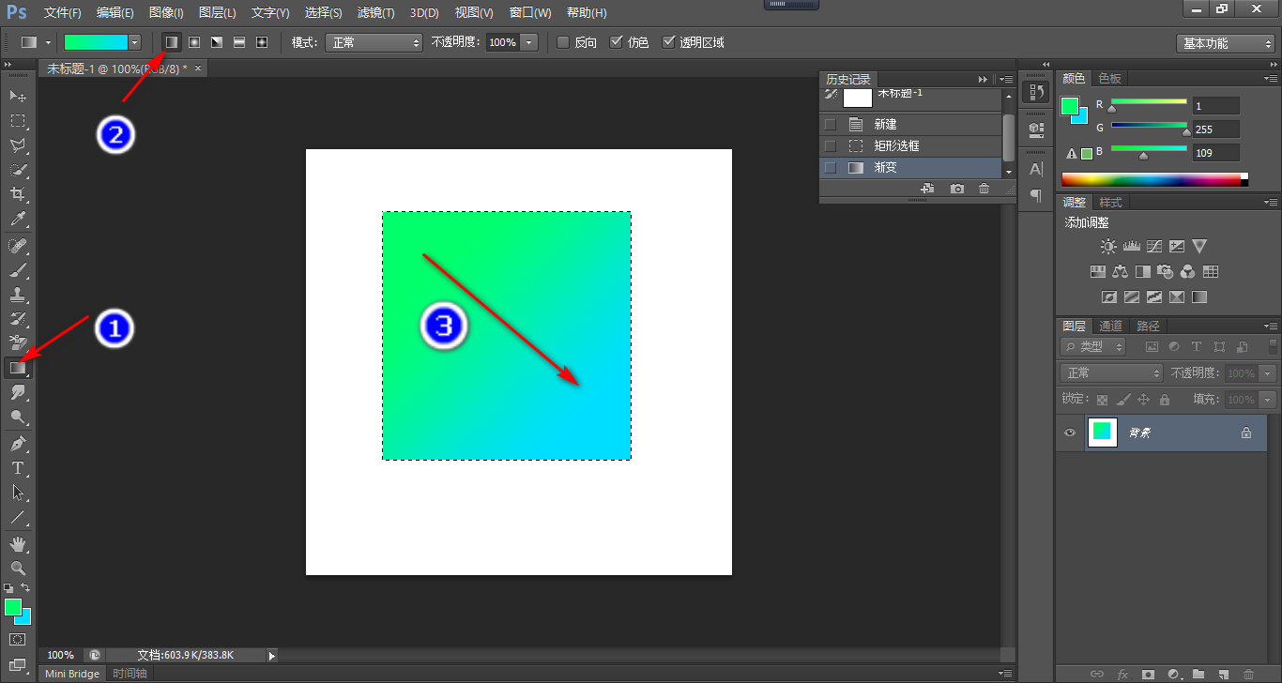Toggle the 仿色 (Dither) checkbox
Image resolution: width=1282 pixels, height=683 pixels.
616,42
